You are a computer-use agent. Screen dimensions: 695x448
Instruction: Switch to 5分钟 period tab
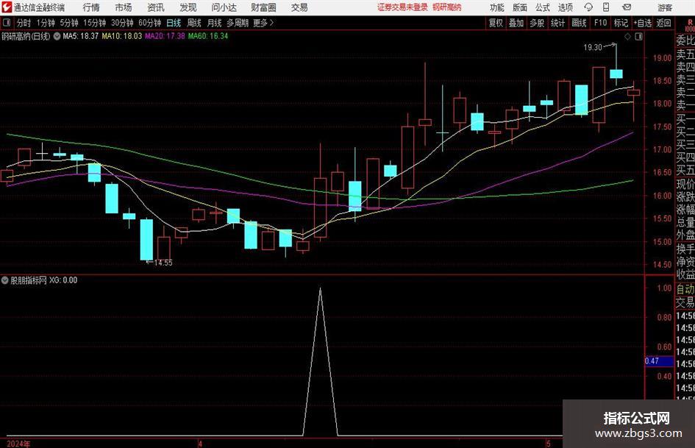click(x=69, y=23)
